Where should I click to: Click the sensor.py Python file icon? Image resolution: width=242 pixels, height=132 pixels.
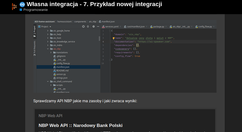(x=54, y=74)
